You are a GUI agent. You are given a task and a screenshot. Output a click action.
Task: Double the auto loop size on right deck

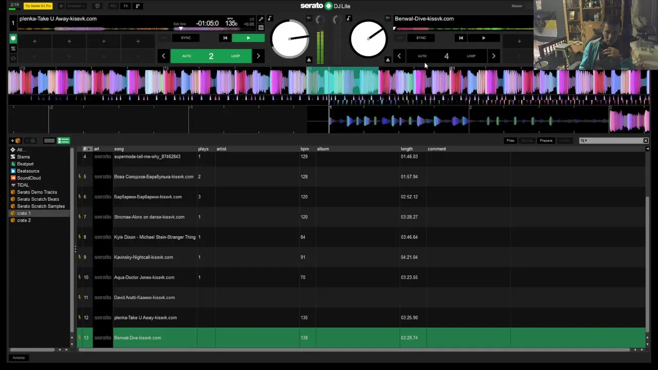coord(493,56)
